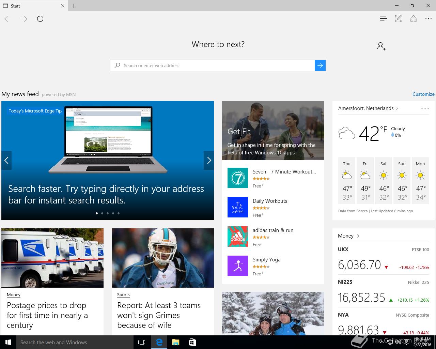Screen dimensions: 436x349
Task: Open USPS trucks postage article image
Action: (x=52, y=258)
